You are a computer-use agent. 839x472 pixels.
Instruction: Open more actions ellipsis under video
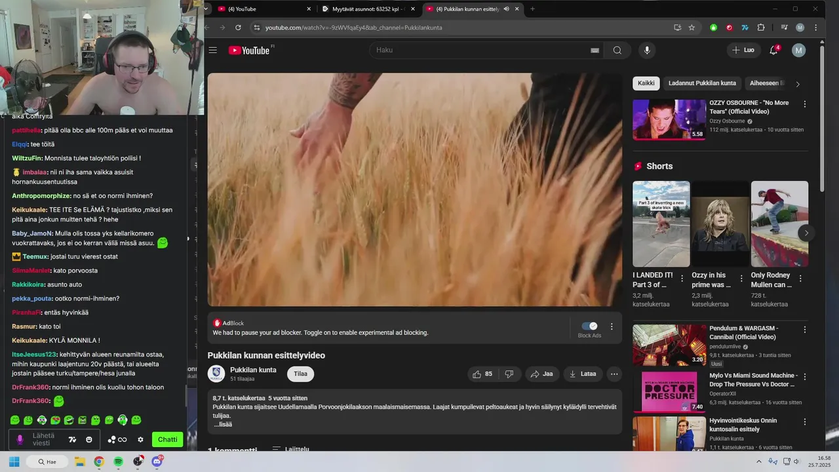pos(614,374)
